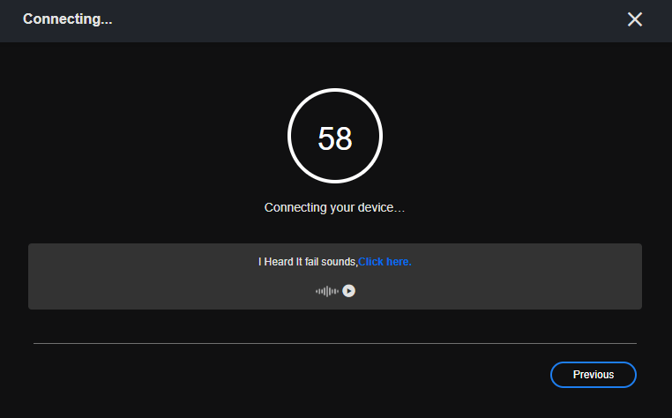Select the 58 countdown number
The image size is (672, 418).
[335, 138]
